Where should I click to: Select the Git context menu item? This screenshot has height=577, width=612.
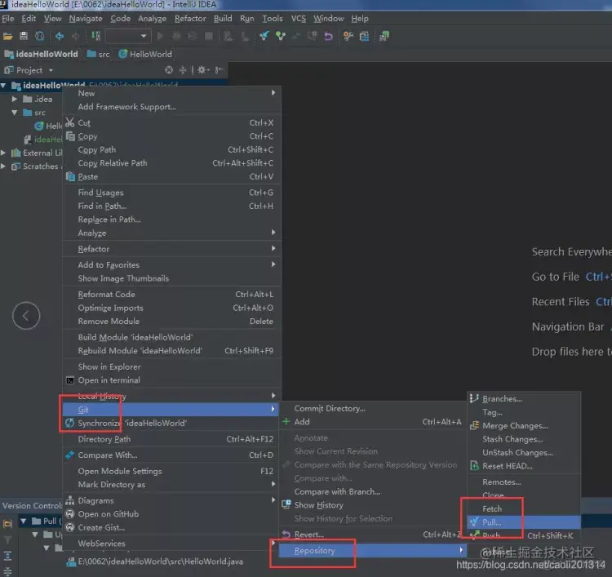171,410
